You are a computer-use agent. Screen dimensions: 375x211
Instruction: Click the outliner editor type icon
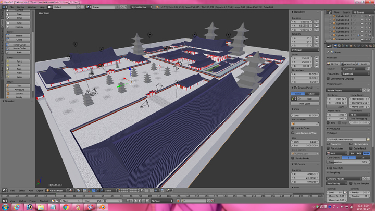click(329, 12)
